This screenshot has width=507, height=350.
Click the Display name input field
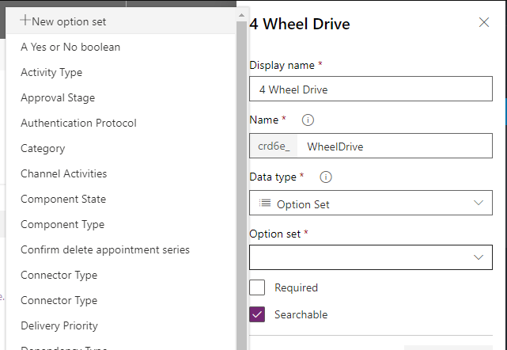point(371,89)
